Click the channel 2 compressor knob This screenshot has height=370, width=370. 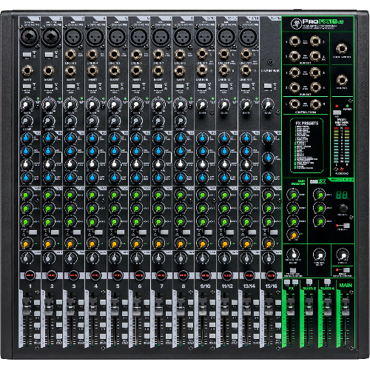[x=49, y=121]
